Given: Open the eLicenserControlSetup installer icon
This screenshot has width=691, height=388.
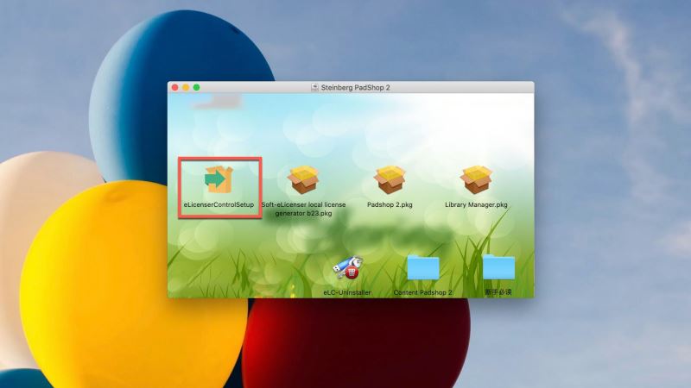Looking at the screenshot, I should [x=219, y=179].
